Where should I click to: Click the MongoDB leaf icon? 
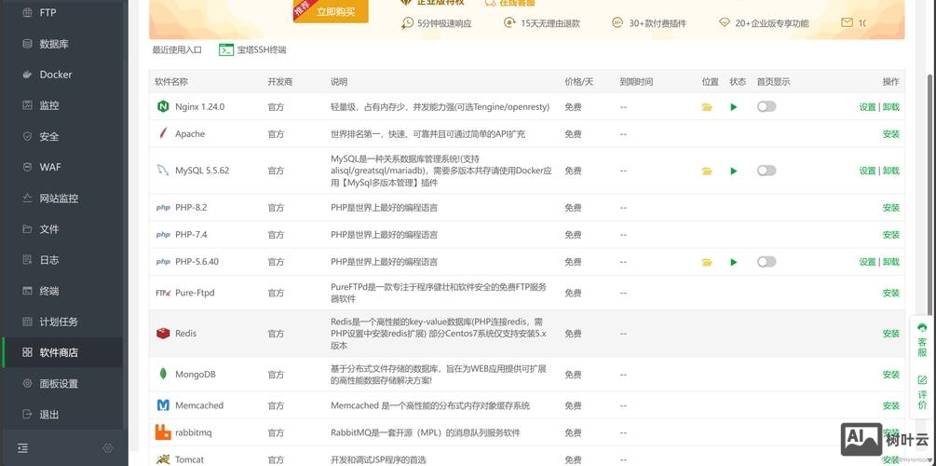[163, 375]
